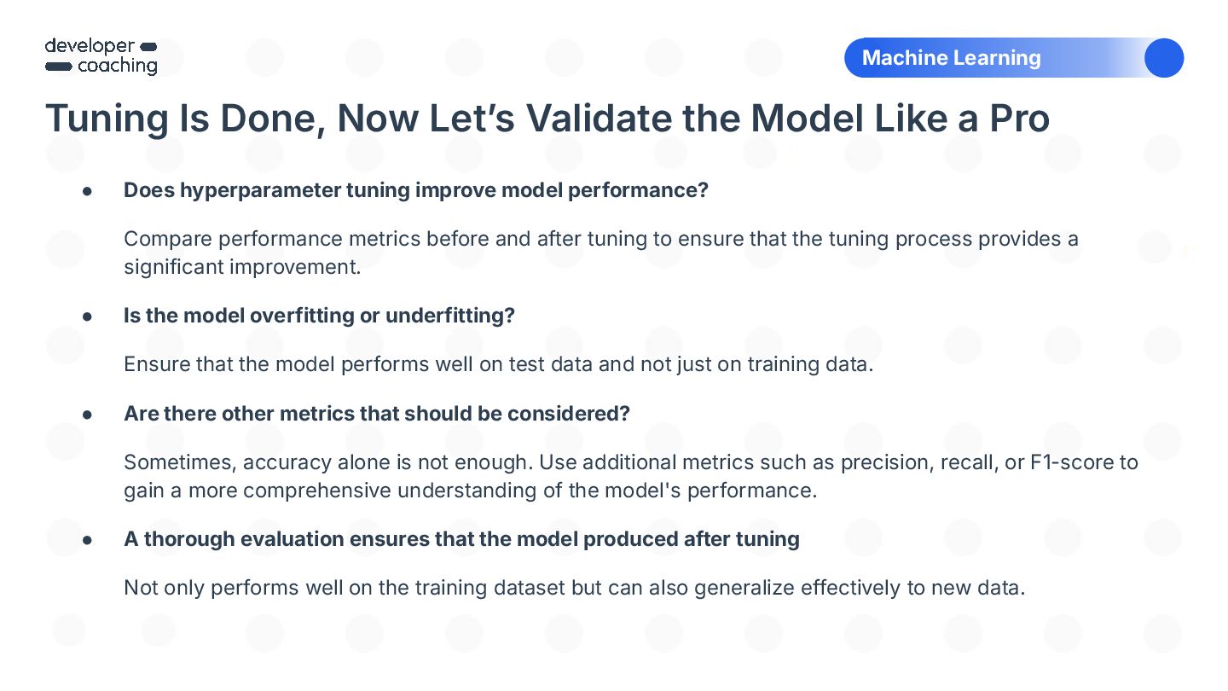The width and height of the screenshot is (1228, 691).
Task: Click the developer coaching logo
Action: pos(101,56)
